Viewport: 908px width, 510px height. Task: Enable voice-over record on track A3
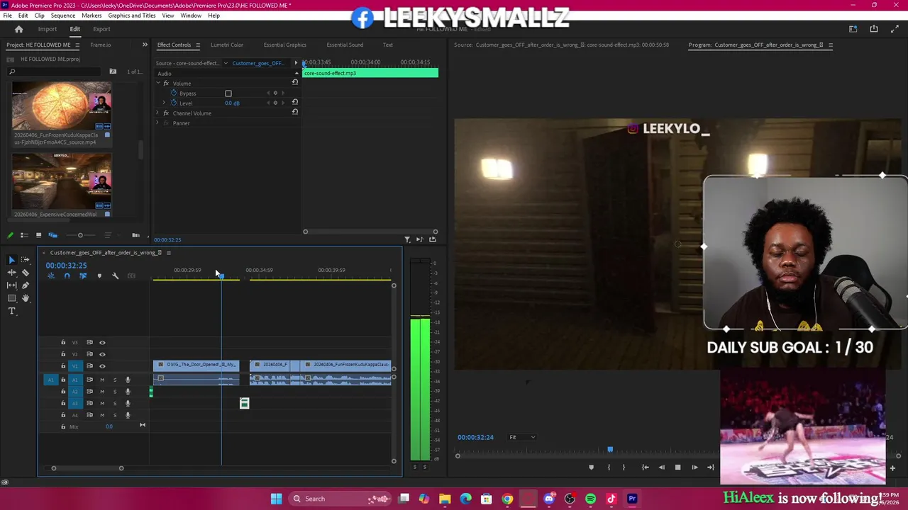128,403
